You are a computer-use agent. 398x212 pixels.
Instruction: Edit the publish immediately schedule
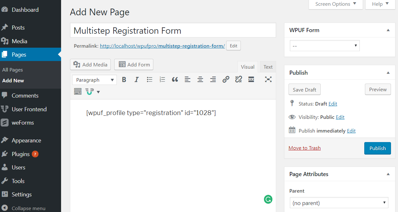coord(351,131)
